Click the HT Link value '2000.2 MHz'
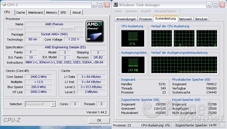The height and width of the screenshot is (129, 227). click(39, 92)
